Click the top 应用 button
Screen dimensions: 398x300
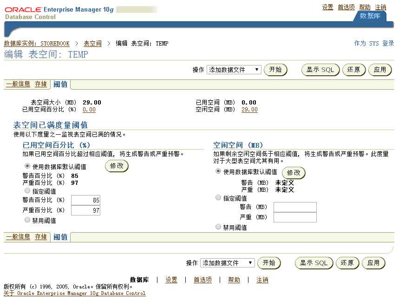click(x=380, y=70)
